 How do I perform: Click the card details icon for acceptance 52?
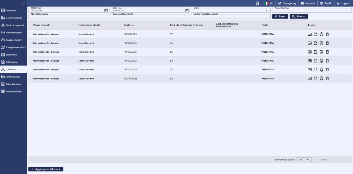pyautogui.click(x=310, y=79)
